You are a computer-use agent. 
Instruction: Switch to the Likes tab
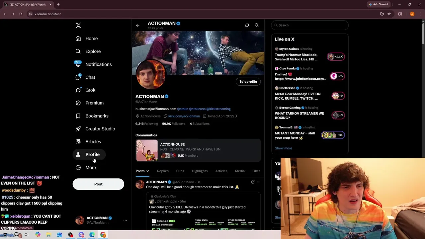click(x=256, y=171)
